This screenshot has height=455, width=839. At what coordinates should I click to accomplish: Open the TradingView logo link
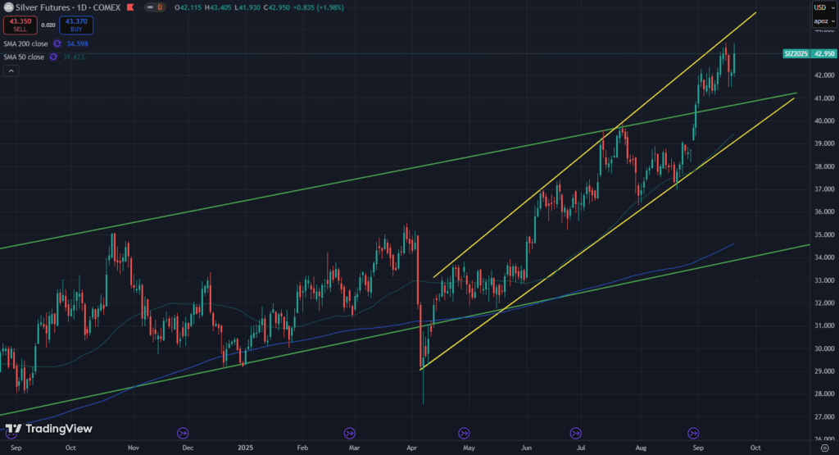tap(48, 429)
